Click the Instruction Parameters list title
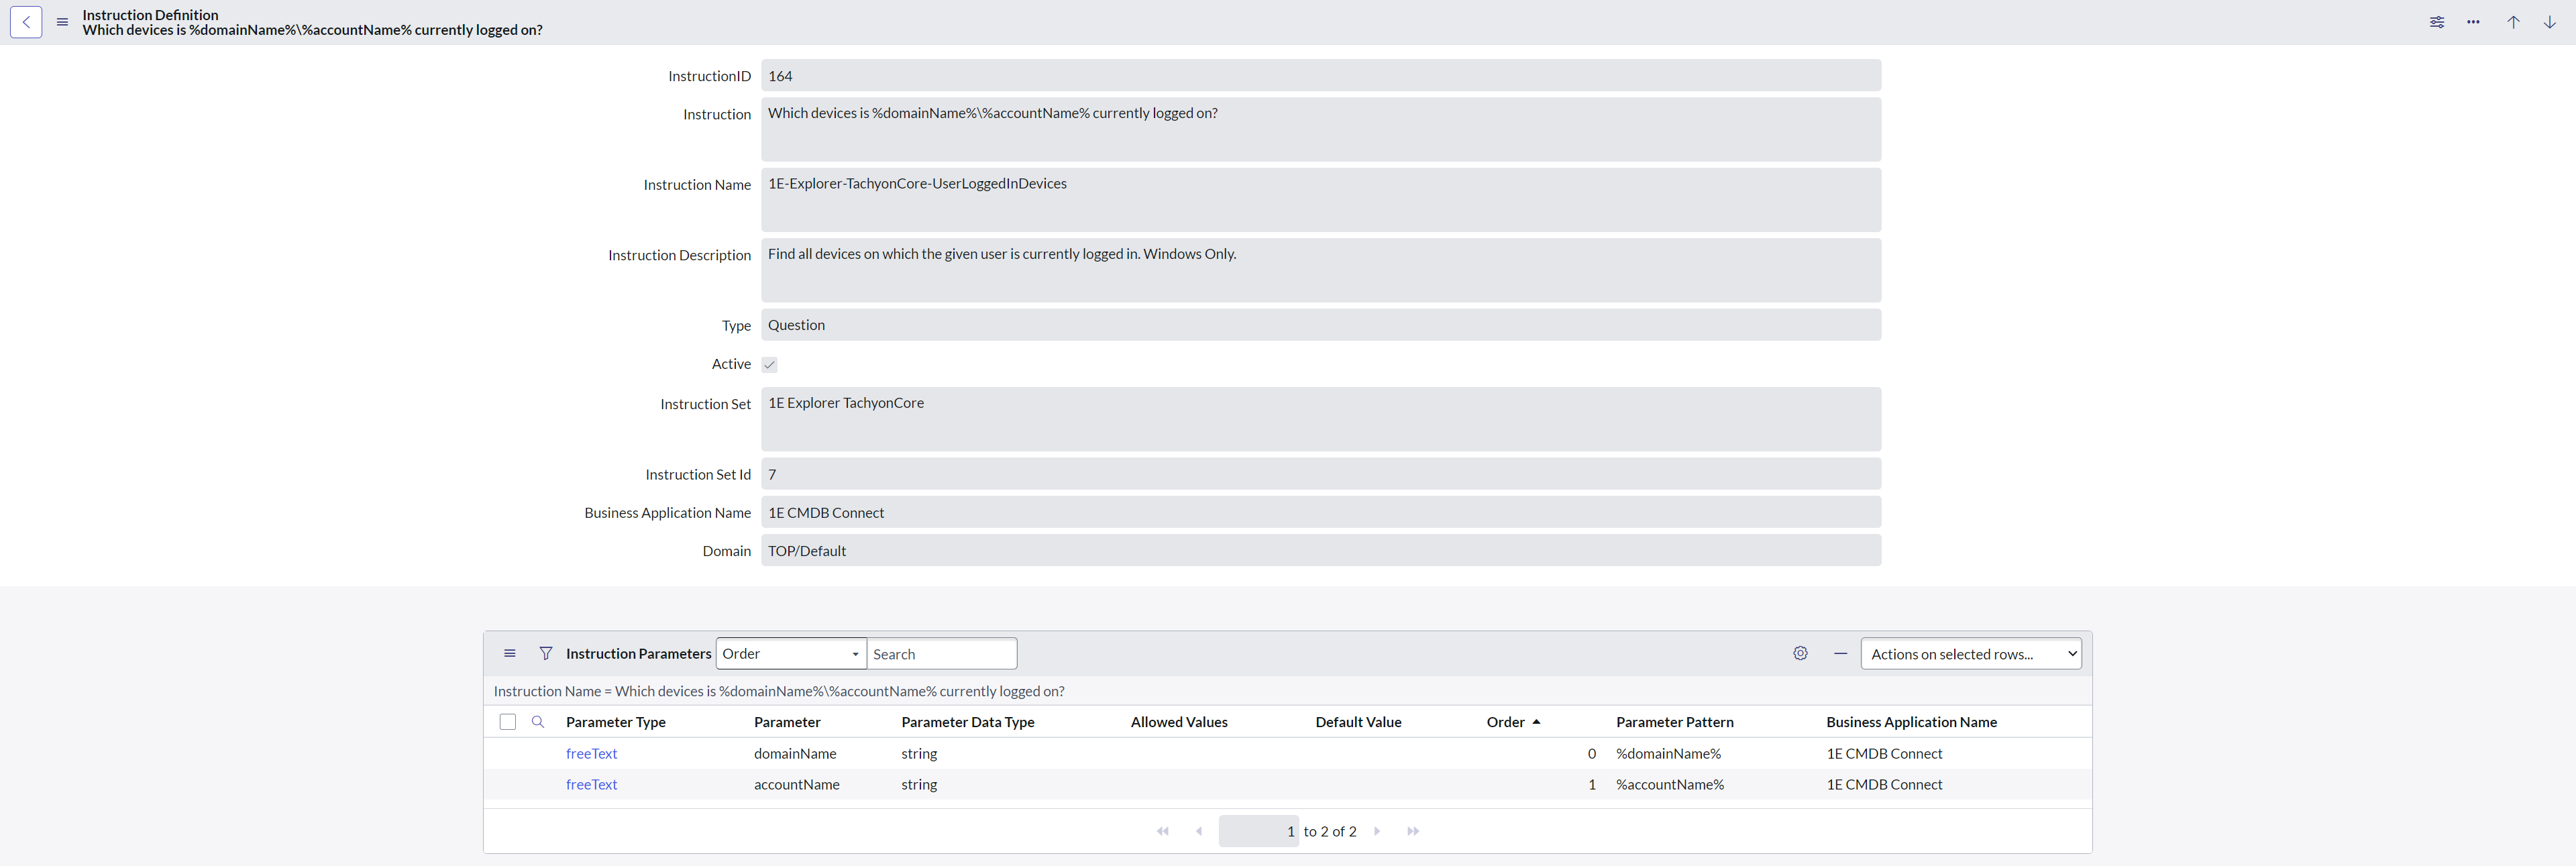 coord(638,654)
